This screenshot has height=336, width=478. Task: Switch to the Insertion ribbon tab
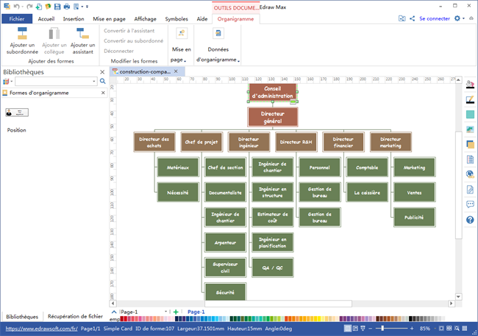click(x=74, y=18)
